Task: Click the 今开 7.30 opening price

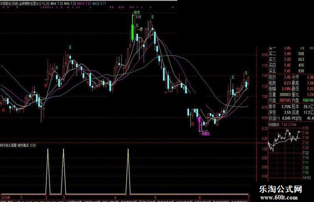Action: pyautogui.click(x=310, y=77)
